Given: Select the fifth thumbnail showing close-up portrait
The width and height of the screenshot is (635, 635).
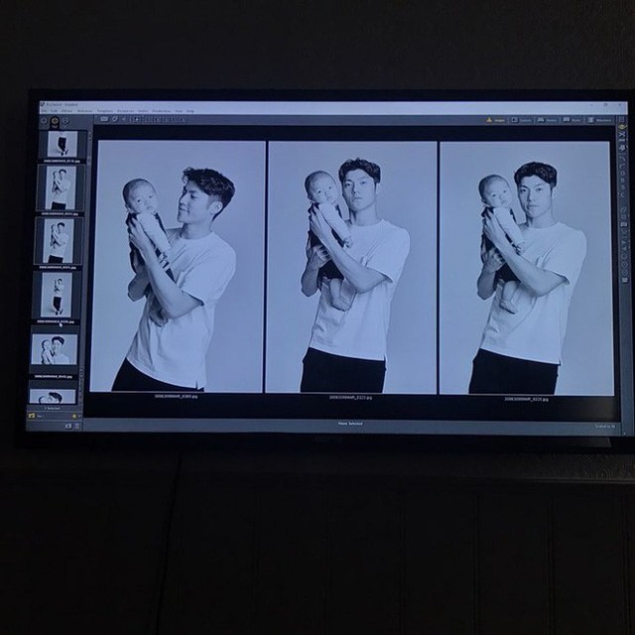Looking at the screenshot, I should point(58,348).
